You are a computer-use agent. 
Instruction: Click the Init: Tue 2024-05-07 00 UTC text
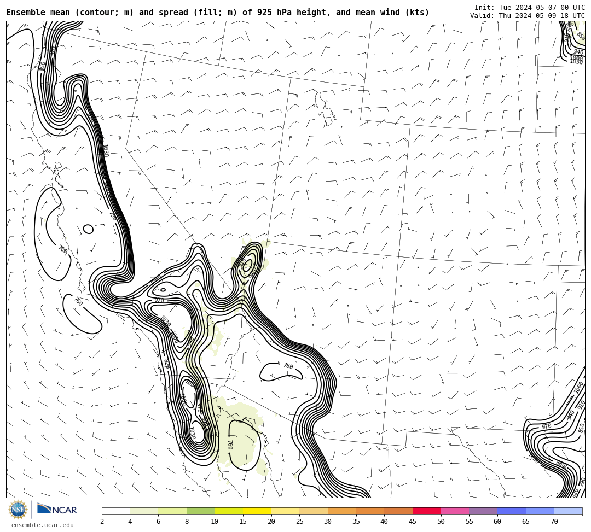tap(530, 7)
